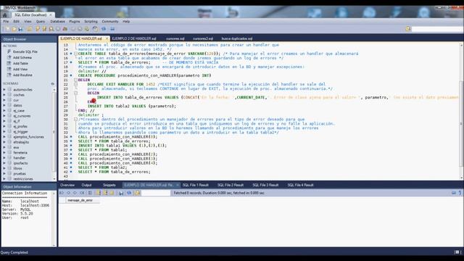This screenshot has width=464, height=261.
Task: Click the result grid filter field
Action: [x=156, y=193]
